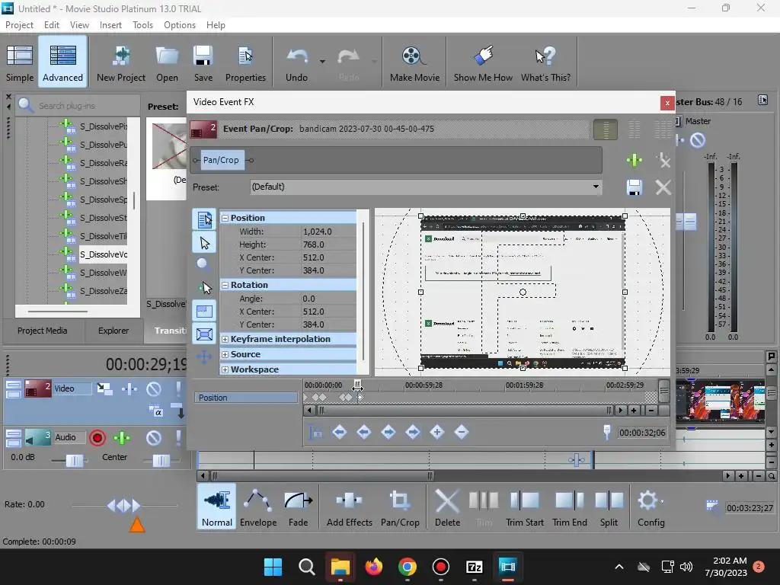
Task: Mute the Video track
Action: pos(154,388)
